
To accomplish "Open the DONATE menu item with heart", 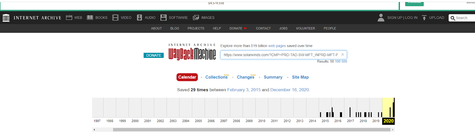I will tap(238, 29).
